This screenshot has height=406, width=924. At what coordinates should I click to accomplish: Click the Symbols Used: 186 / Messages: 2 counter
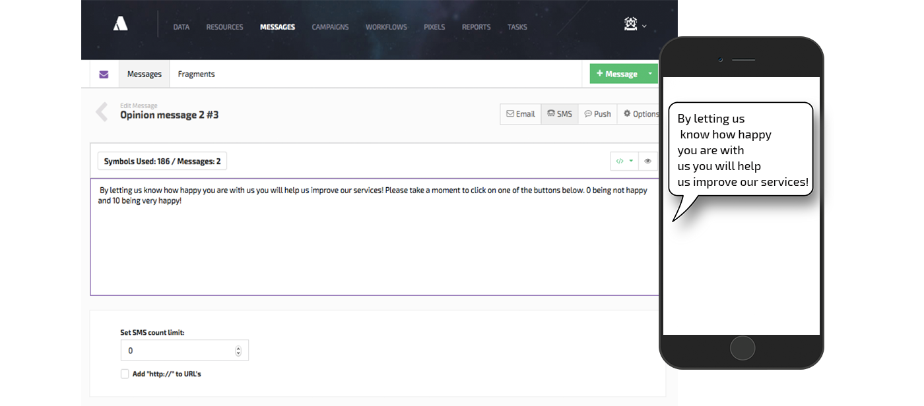(162, 161)
